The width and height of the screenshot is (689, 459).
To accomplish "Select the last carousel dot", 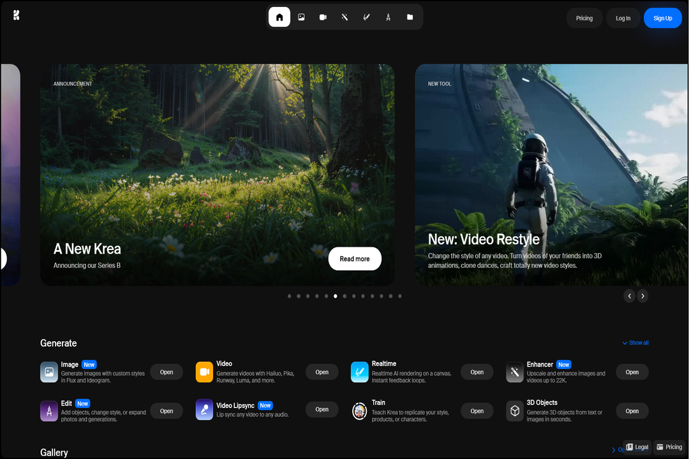I will point(400,296).
